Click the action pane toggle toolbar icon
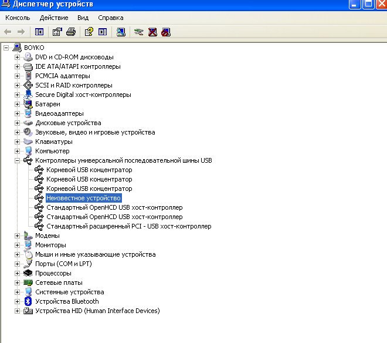The image size is (387, 343). point(103,32)
